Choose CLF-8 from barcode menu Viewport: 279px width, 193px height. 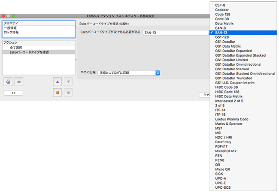[243, 5]
